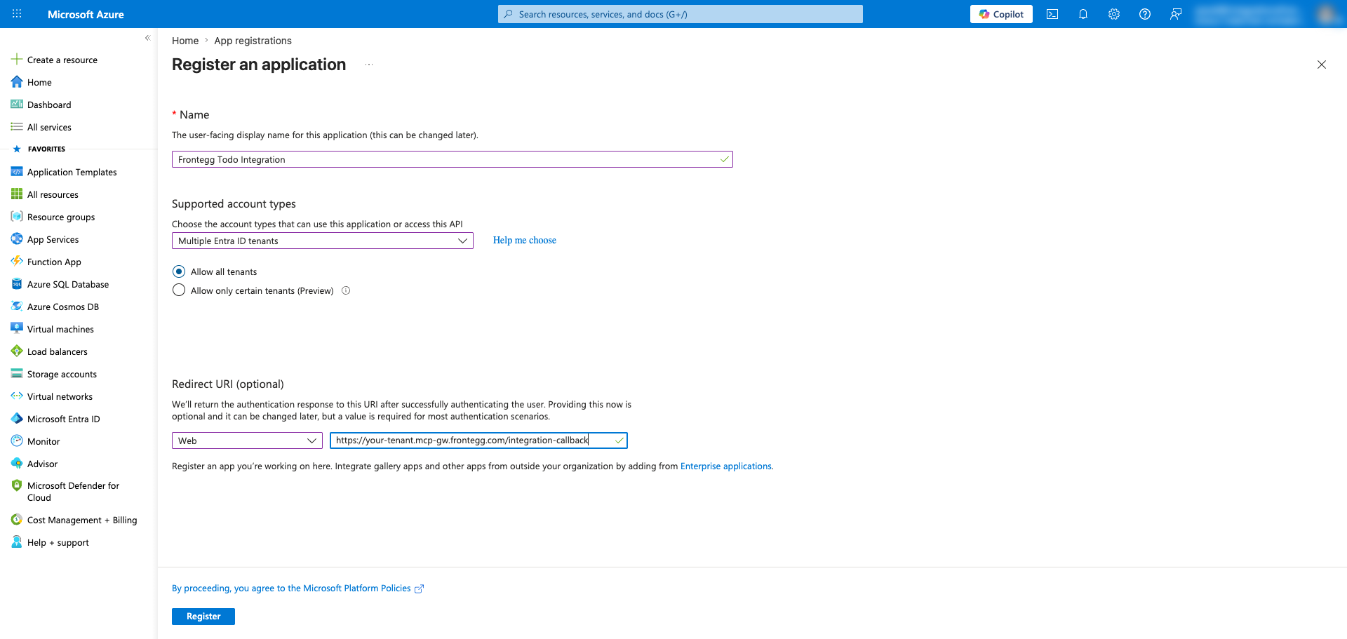Click the Name field with Frontegg Todo Integration
Viewport: 1347px width, 639px height.
tap(453, 159)
